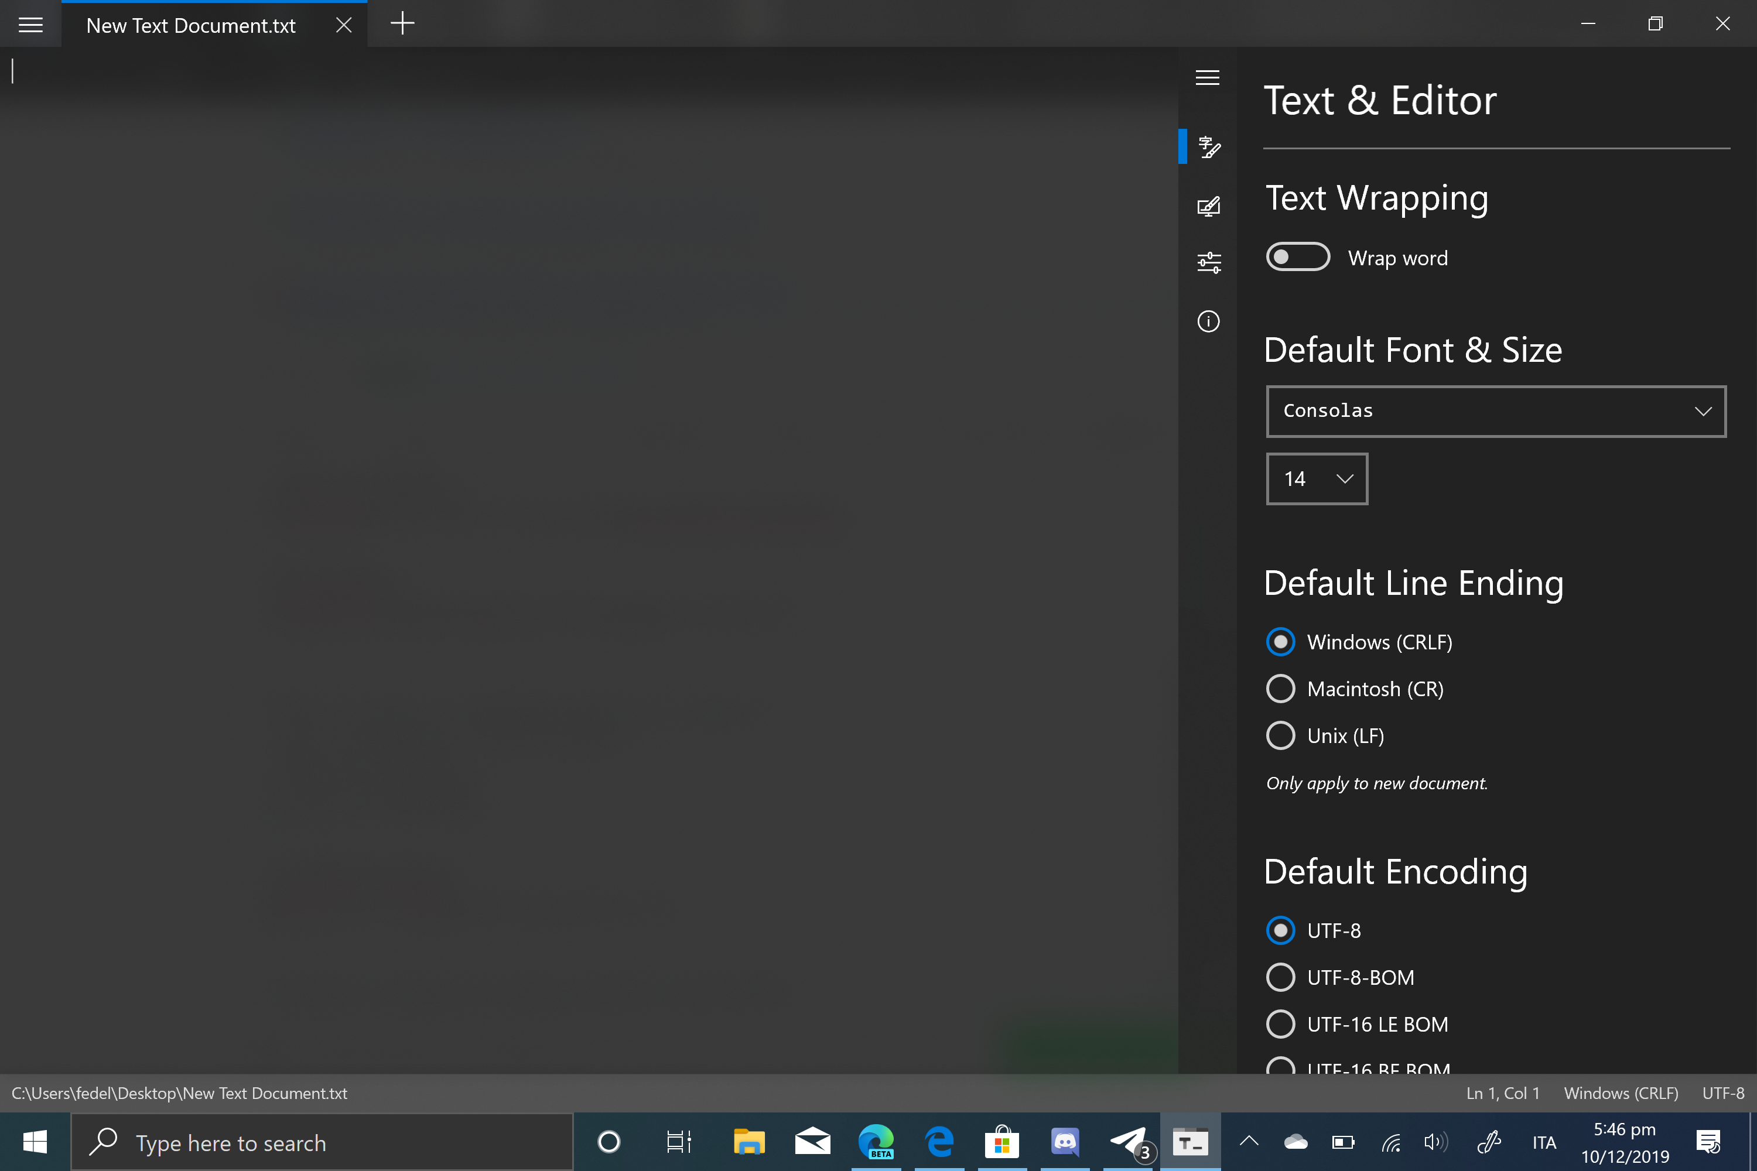This screenshot has width=1757, height=1171.
Task: Click Ln 1, Col 1 position indicator
Action: coord(1502,1093)
